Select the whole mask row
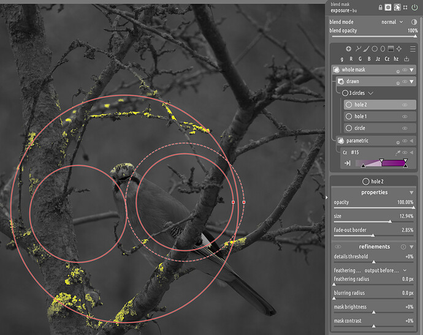The image size is (423, 335). coord(373,70)
